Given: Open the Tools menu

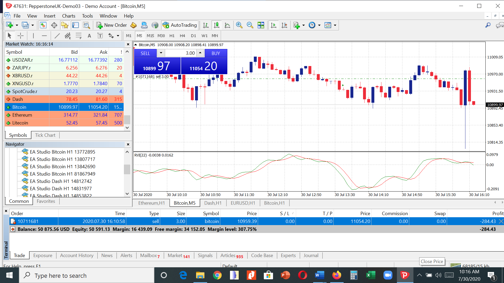Looking at the screenshot, I should click(87, 16).
